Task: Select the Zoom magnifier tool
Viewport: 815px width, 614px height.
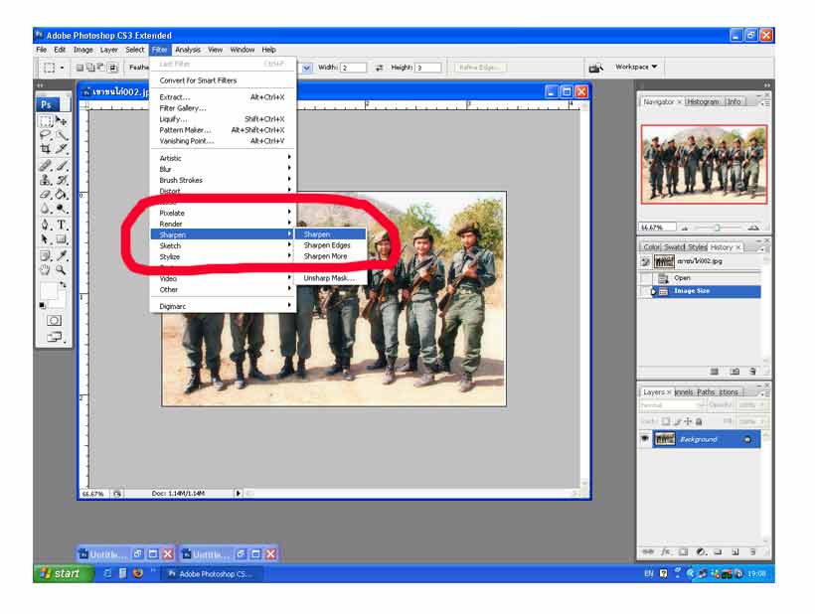Action: click(x=62, y=269)
